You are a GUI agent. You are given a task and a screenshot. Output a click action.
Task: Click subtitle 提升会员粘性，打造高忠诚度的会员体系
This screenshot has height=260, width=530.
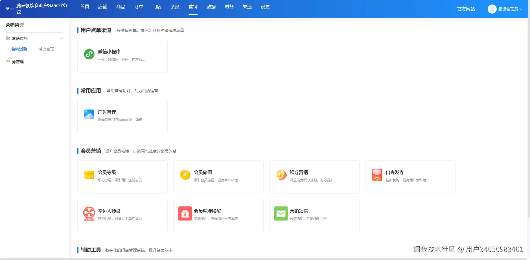(141, 151)
